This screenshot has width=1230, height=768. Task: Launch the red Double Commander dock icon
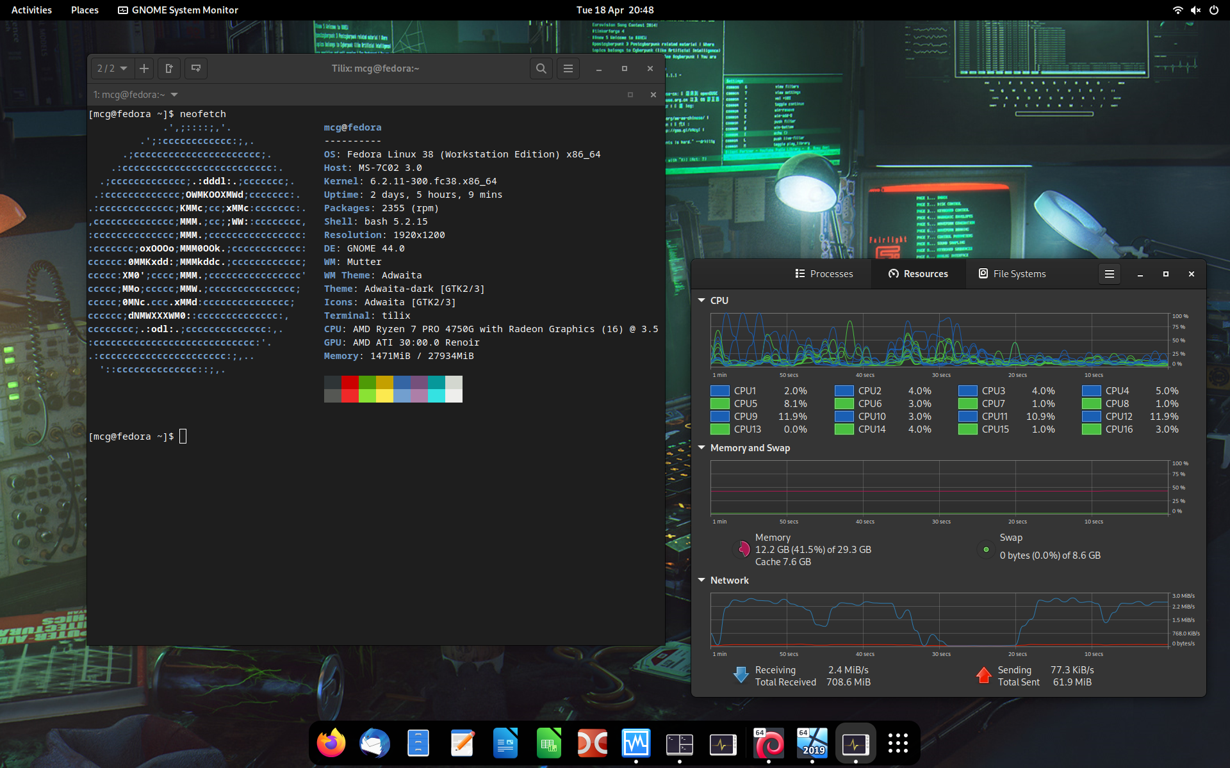point(593,743)
